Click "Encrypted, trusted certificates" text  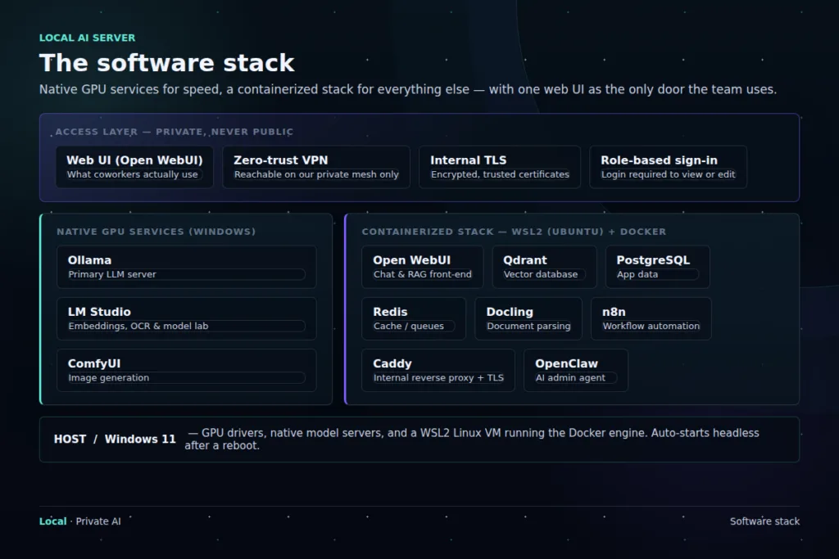500,174
